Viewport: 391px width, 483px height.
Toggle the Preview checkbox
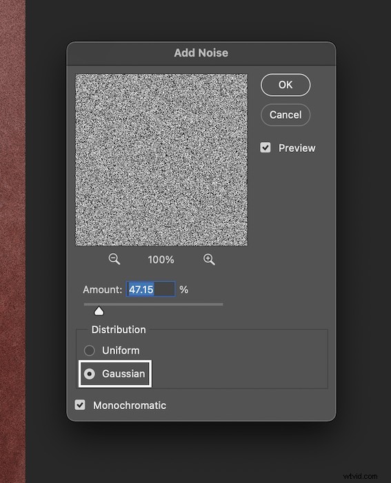click(x=265, y=148)
